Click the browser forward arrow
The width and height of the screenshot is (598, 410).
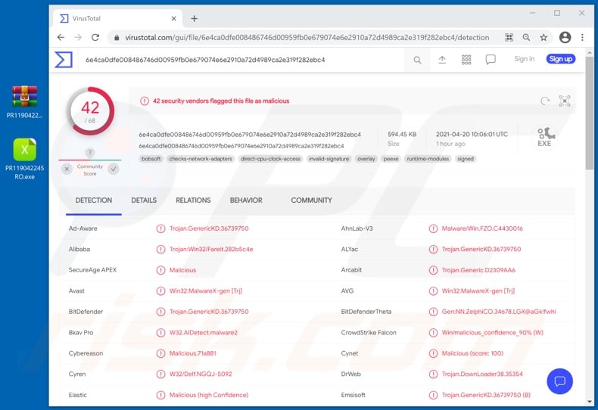tap(78, 37)
